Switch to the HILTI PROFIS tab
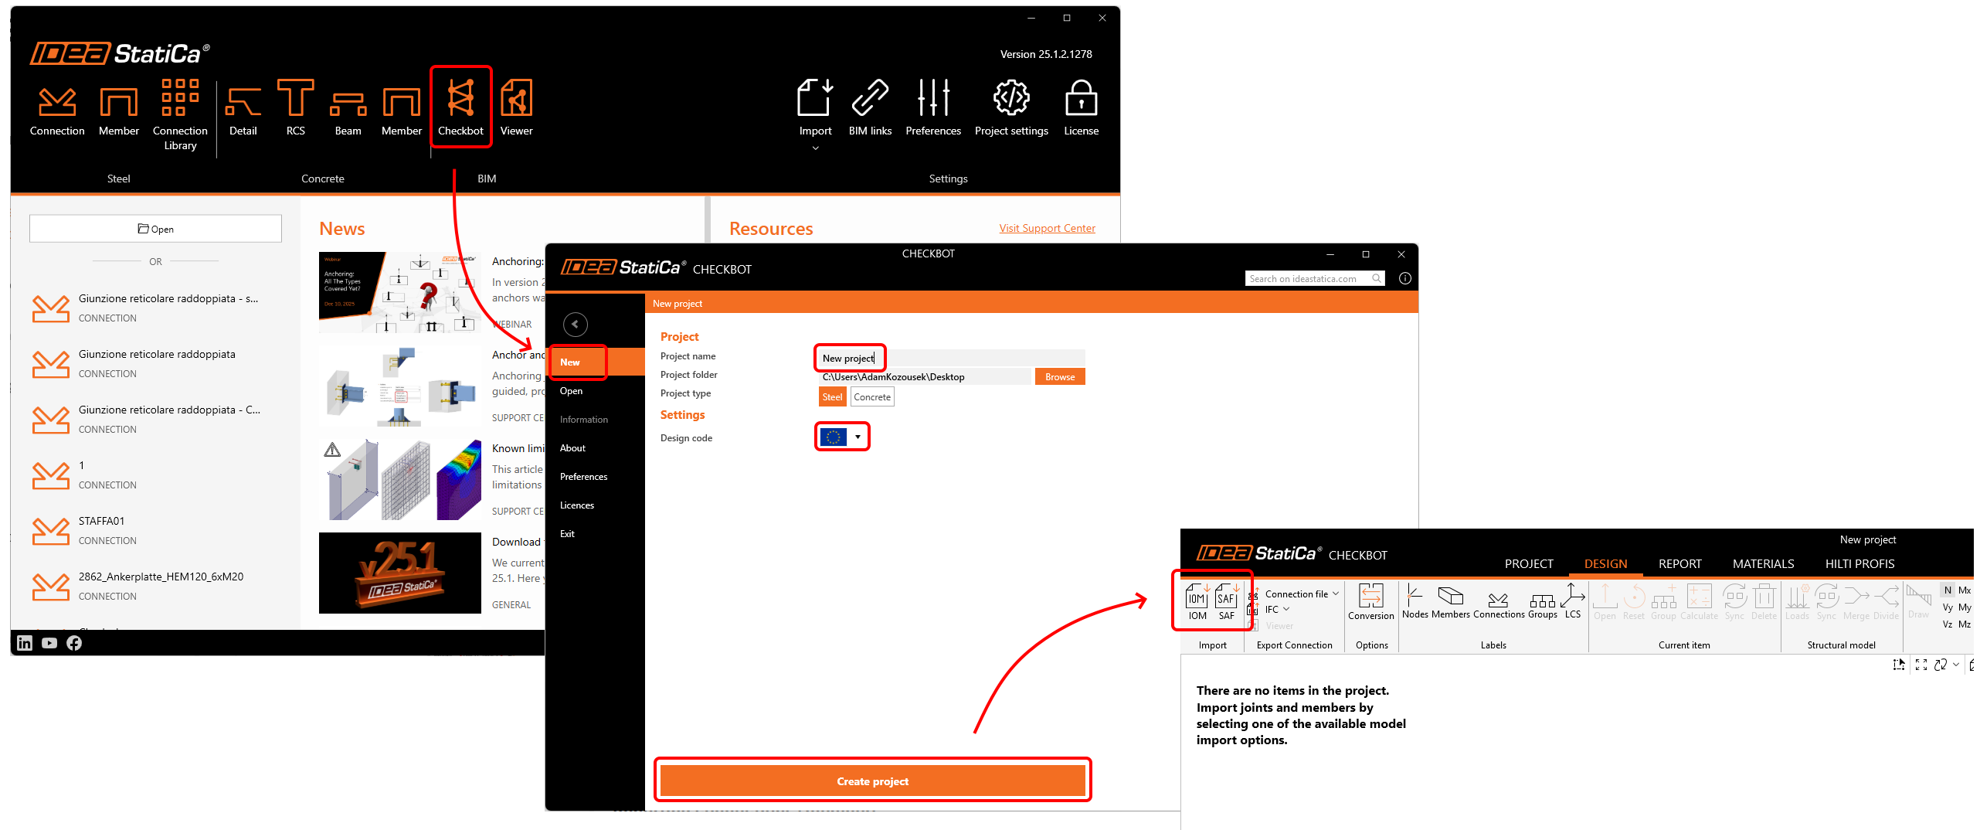 click(x=1860, y=564)
